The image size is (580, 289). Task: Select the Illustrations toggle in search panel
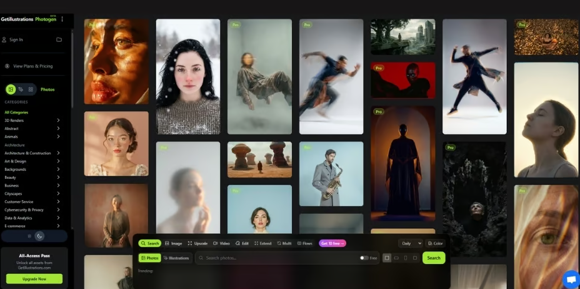pos(176,258)
